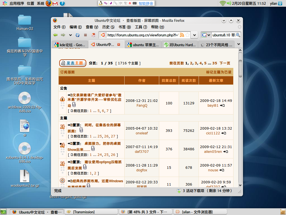Bookmark this page with the star icon
Viewport: 286px width, 215px height.
coord(187,35)
